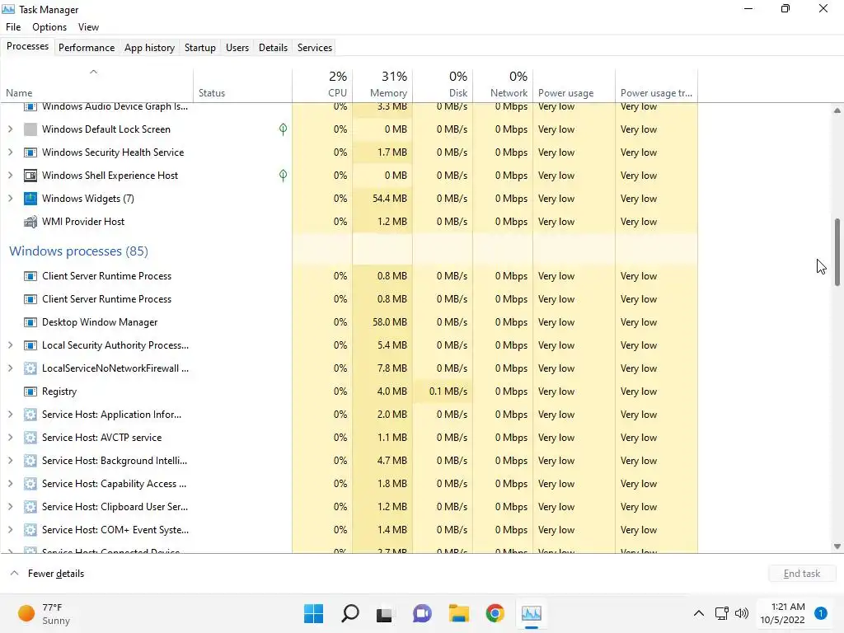Expand the Windows Shell Experience Host row
This screenshot has height=633, width=844.
[10, 176]
